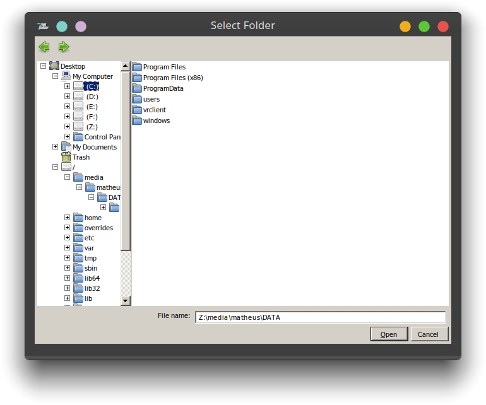Expand the Control Panel node
This screenshot has width=486, height=405.
pos(67,137)
